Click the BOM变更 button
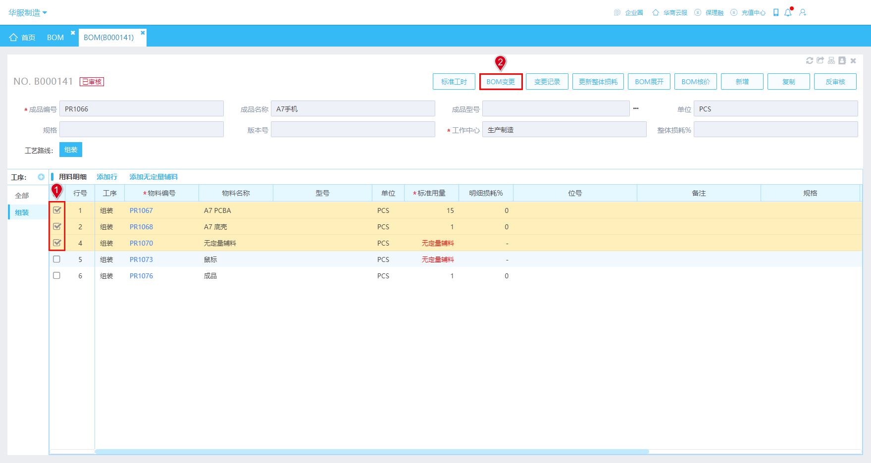This screenshot has height=463, width=871. click(x=501, y=82)
